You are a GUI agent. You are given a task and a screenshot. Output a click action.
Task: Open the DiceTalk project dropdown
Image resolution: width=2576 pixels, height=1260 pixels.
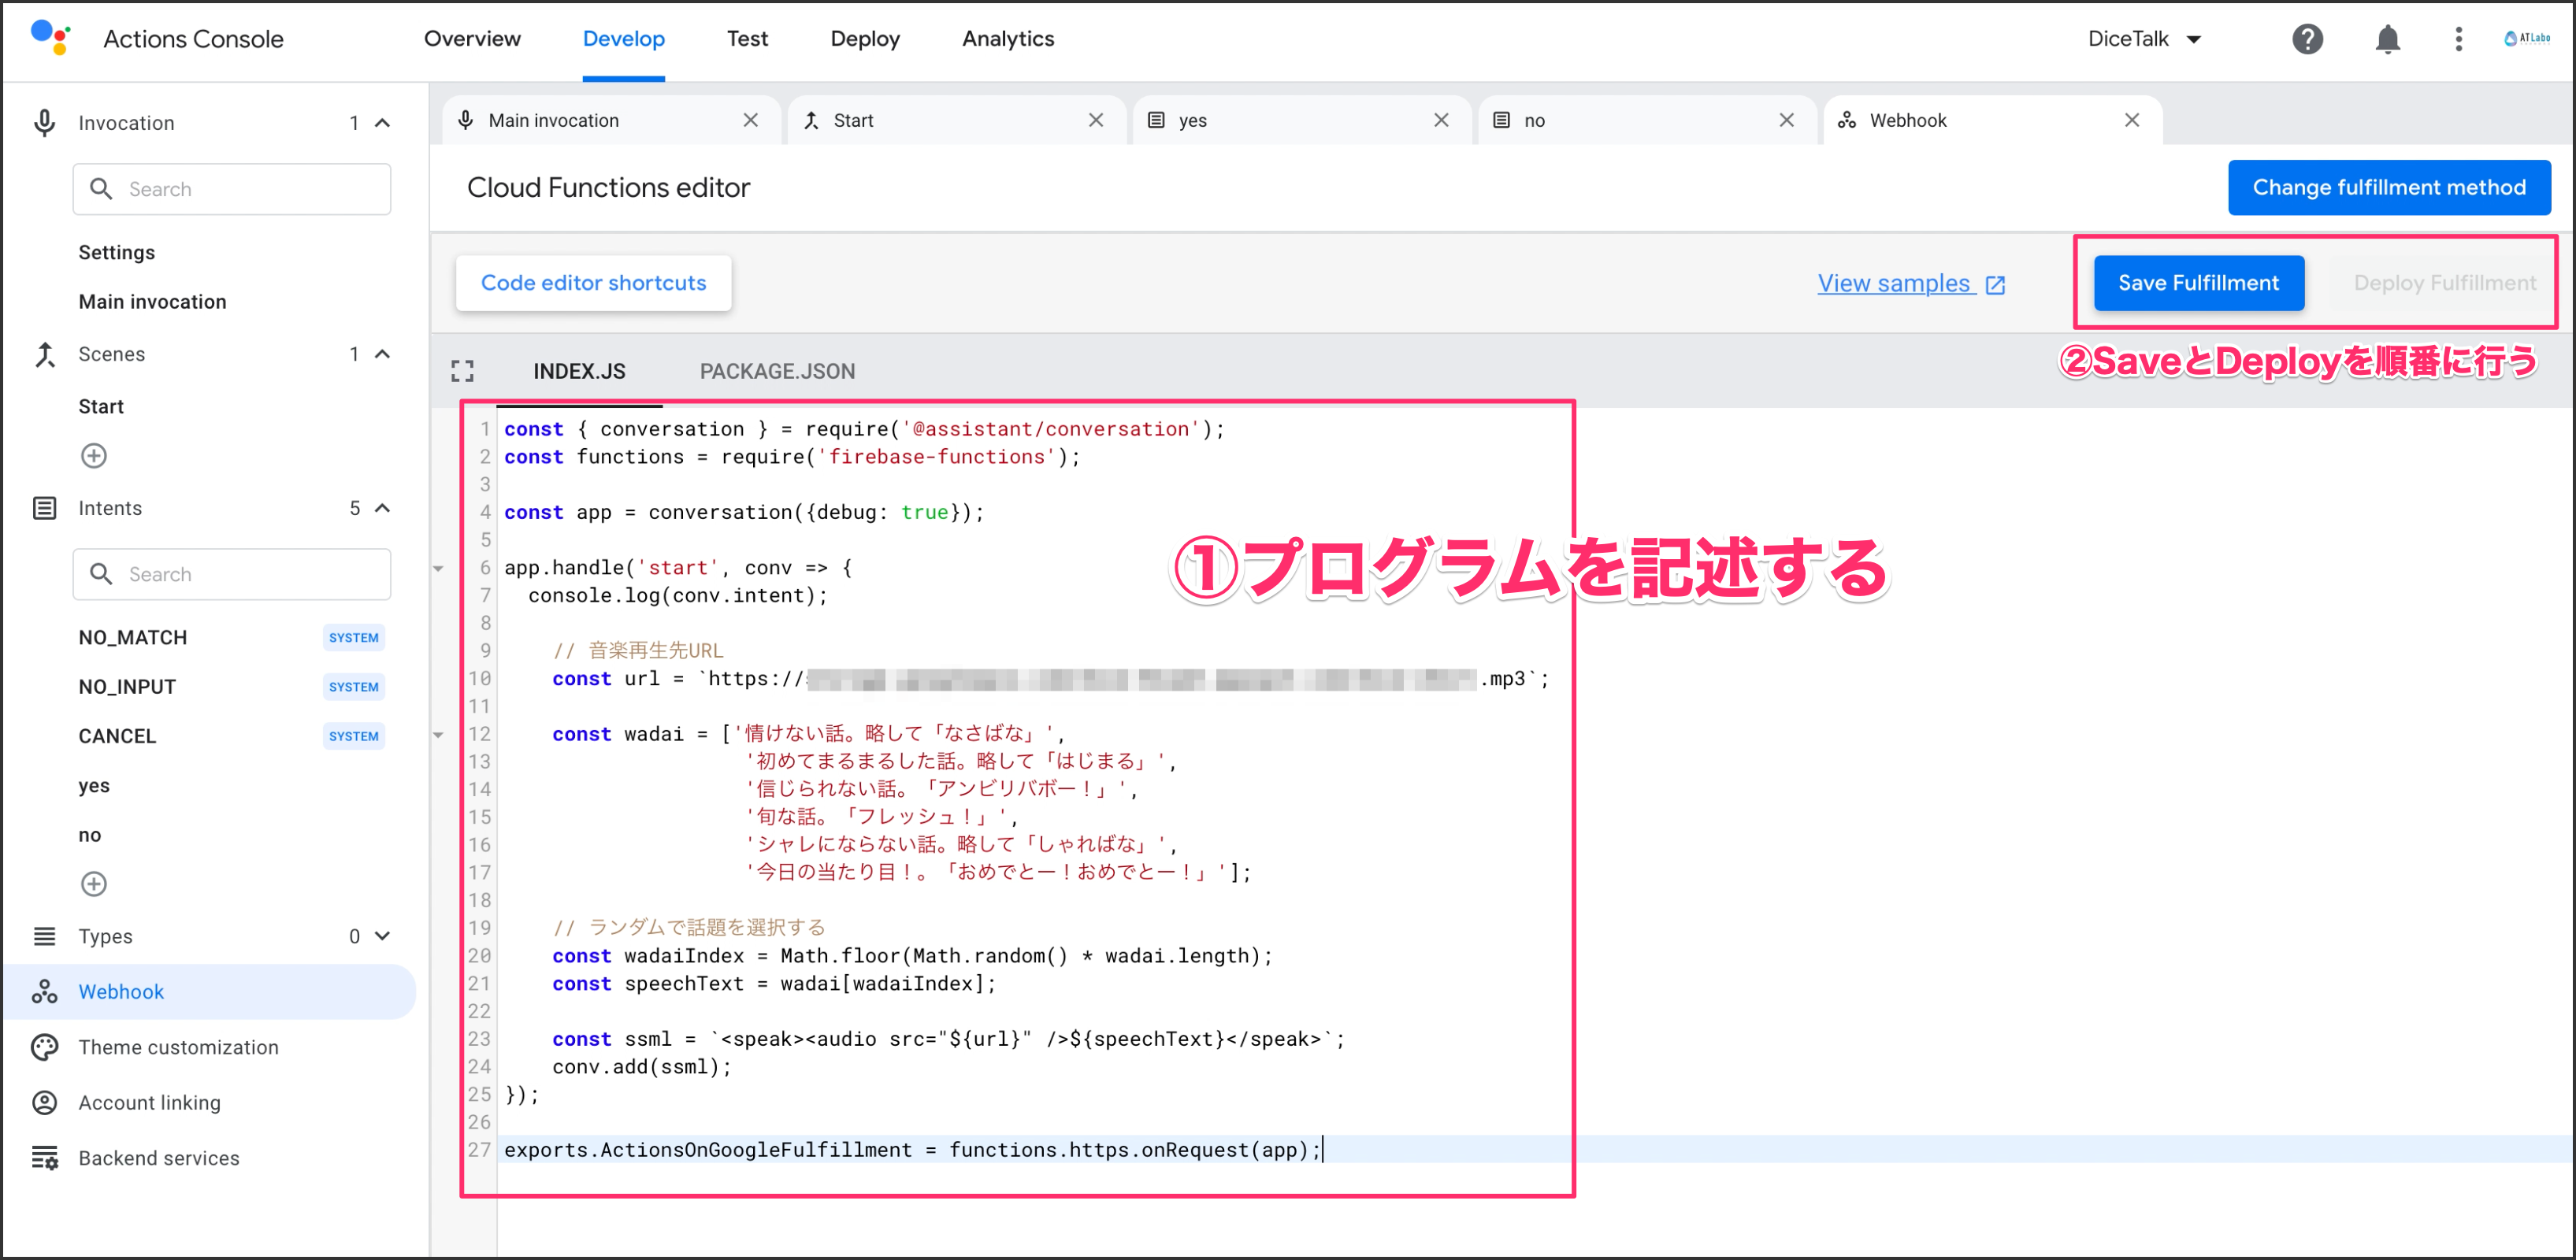point(2144,39)
